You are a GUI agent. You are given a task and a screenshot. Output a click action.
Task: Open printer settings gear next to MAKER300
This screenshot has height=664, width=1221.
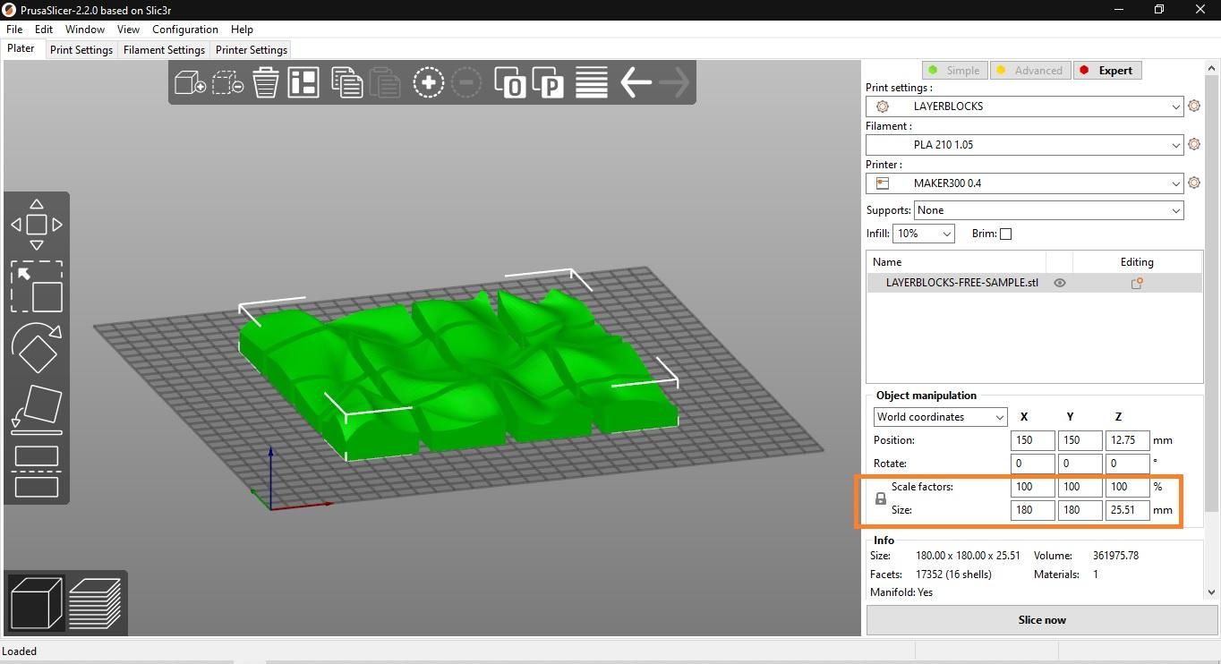click(1193, 183)
